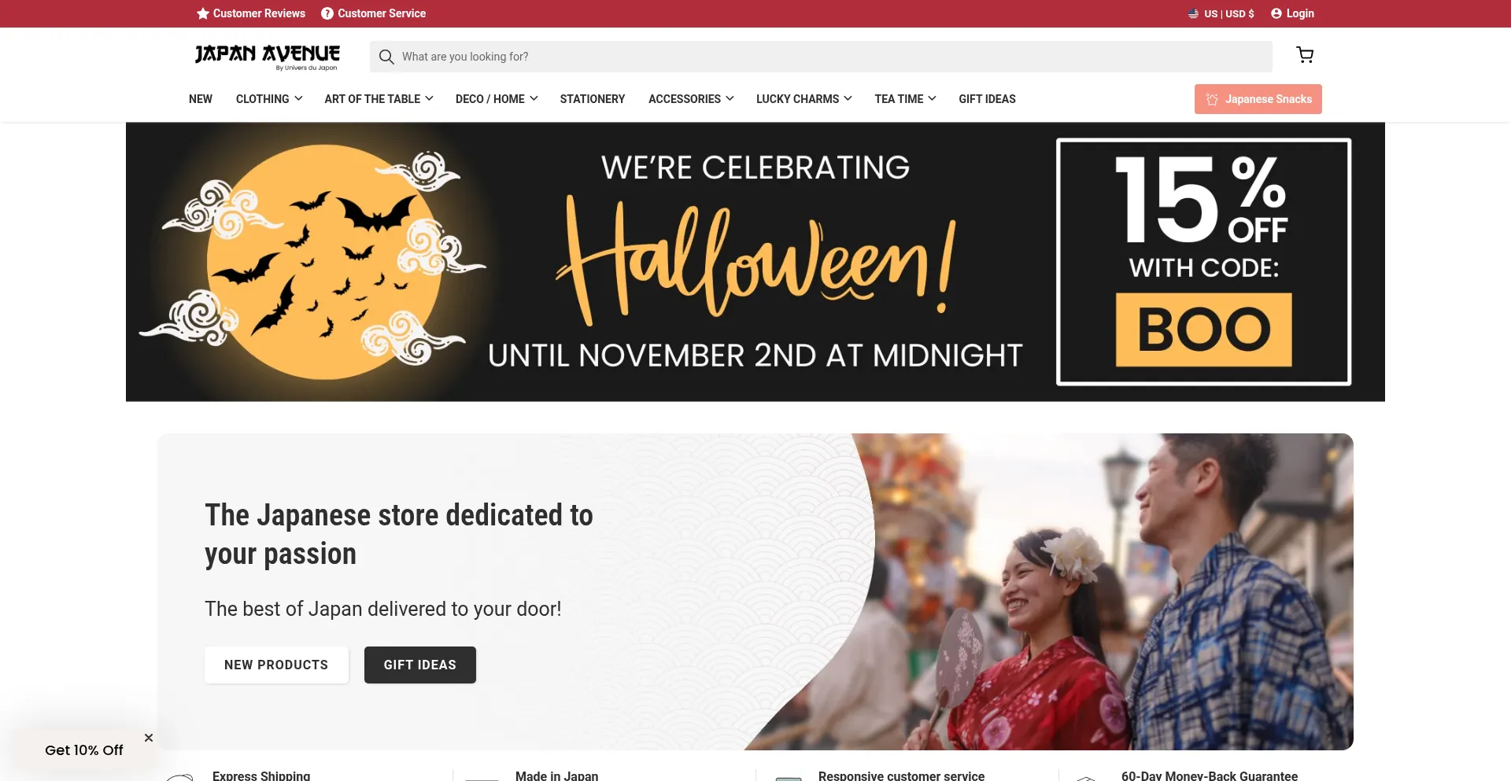Click the Customer Reviews star icon
Image resolution: width=1511 pixels, height=781 pixels.
203,13
